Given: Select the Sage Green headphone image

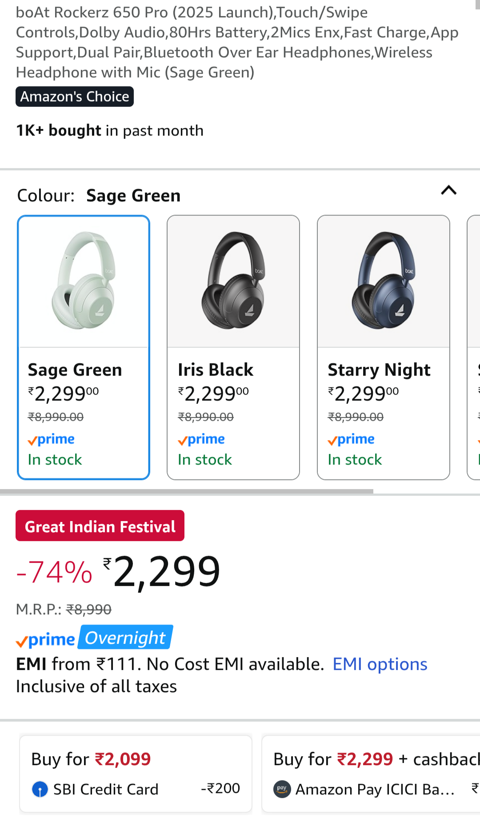Looking at the screenshot, I should tap(84, 281).
